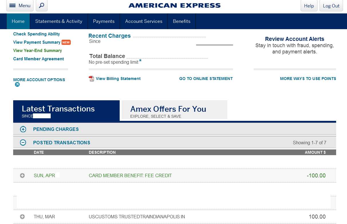347x224 pixels.
Task: Select the Benefits navigation item
Action: [182, 21]
